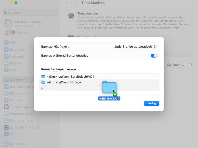Click the help question mark button
Viewport: 198px width, 148px height.
(x=191, y=65)
